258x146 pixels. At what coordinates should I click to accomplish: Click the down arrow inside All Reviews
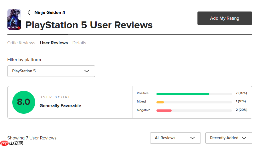[192, 138]
